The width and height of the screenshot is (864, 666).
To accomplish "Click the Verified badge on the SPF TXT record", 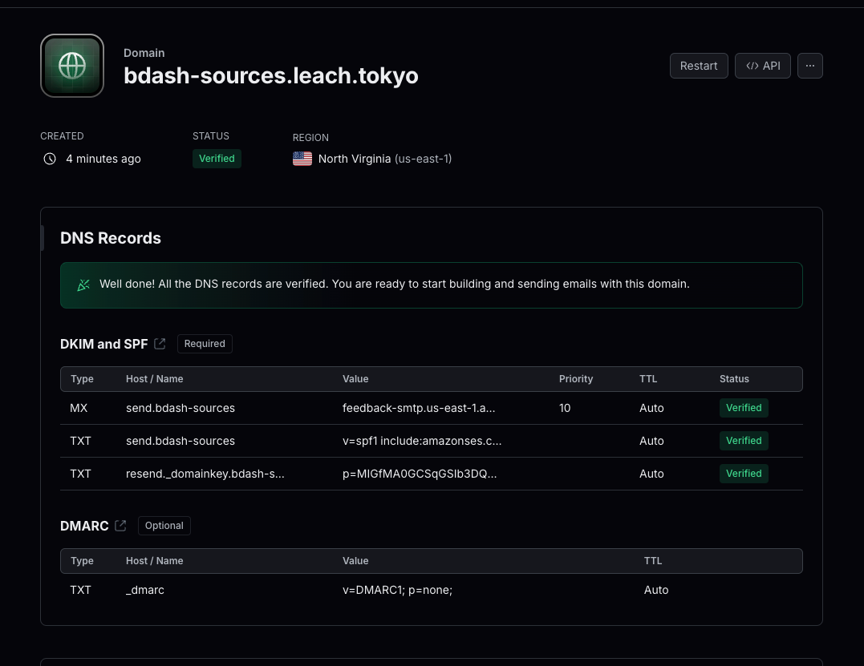I will pos(744,441).
